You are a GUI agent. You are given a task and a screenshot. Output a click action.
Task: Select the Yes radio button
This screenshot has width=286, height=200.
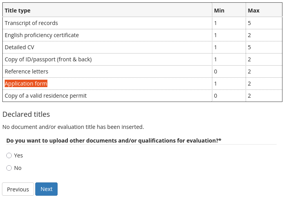[x=9, y=155]
